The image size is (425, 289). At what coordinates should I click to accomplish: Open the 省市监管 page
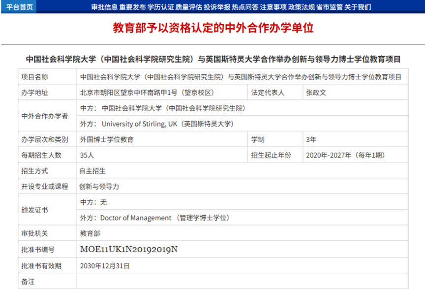pos(330,7)
